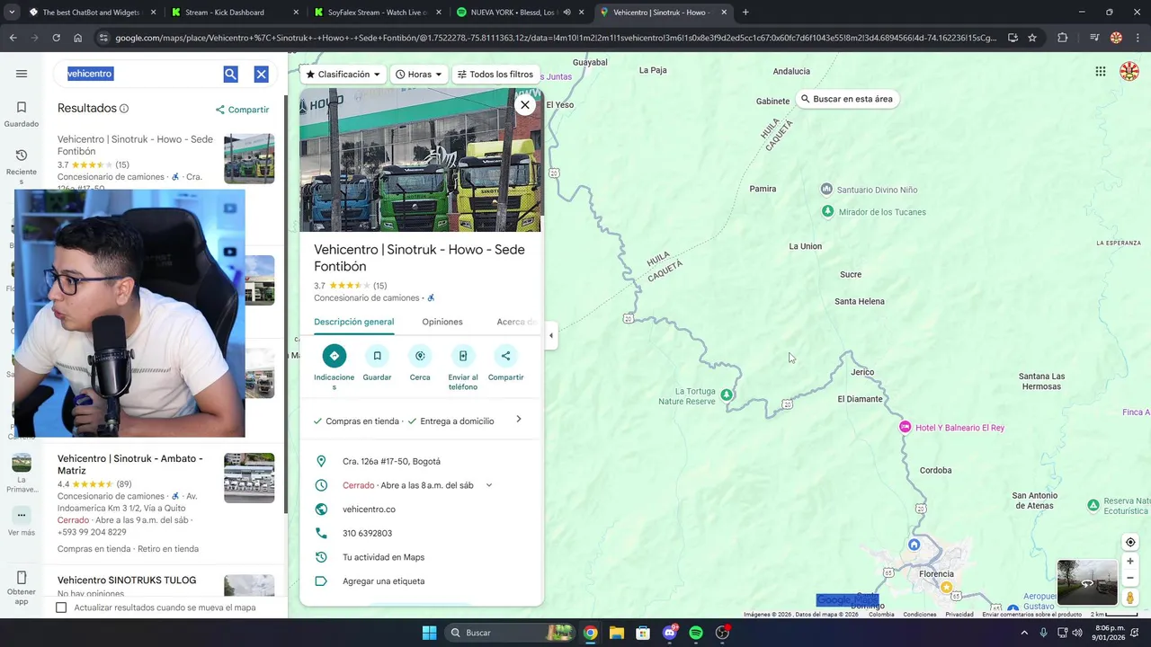Viewport: 1151px width, 647px height.
Task: Collapse the side panel arrow
Action: [551, 335]
